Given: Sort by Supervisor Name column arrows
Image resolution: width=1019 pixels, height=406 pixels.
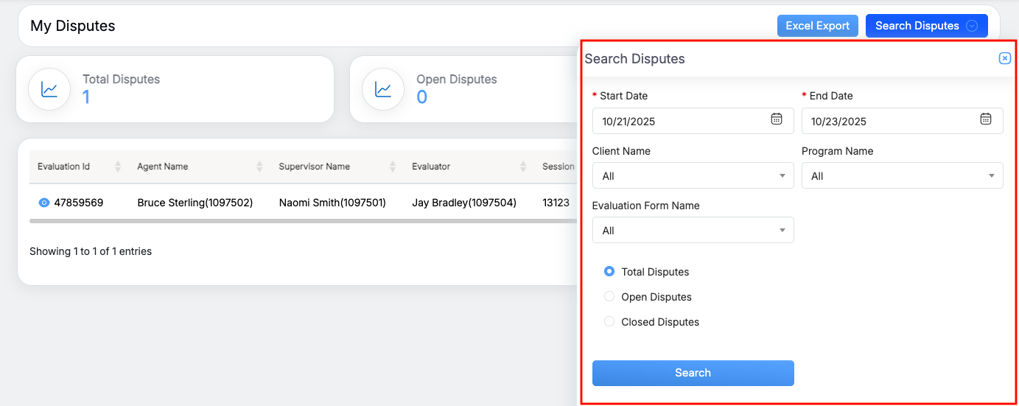Looking at the screenshot, I should [x=393, y=167].
